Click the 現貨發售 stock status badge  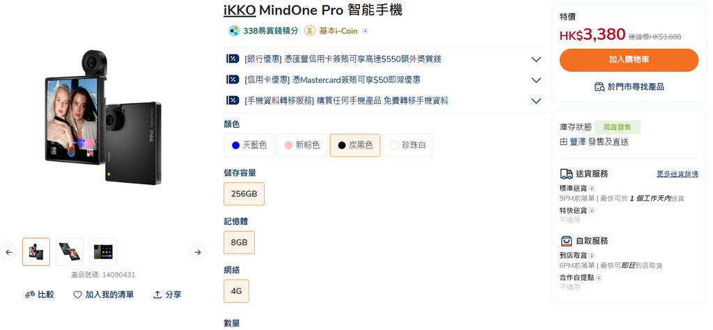pyautogui.click(x=618, y=127)
